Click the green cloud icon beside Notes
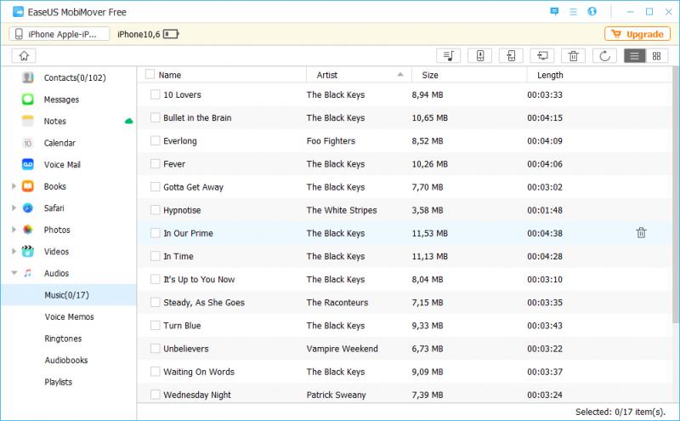This screenshot has height=421, width=680. click(129, 121)
